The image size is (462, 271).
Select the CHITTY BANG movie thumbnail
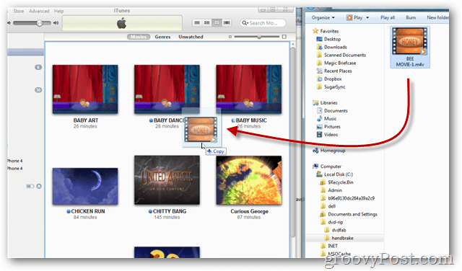[167, 180]
